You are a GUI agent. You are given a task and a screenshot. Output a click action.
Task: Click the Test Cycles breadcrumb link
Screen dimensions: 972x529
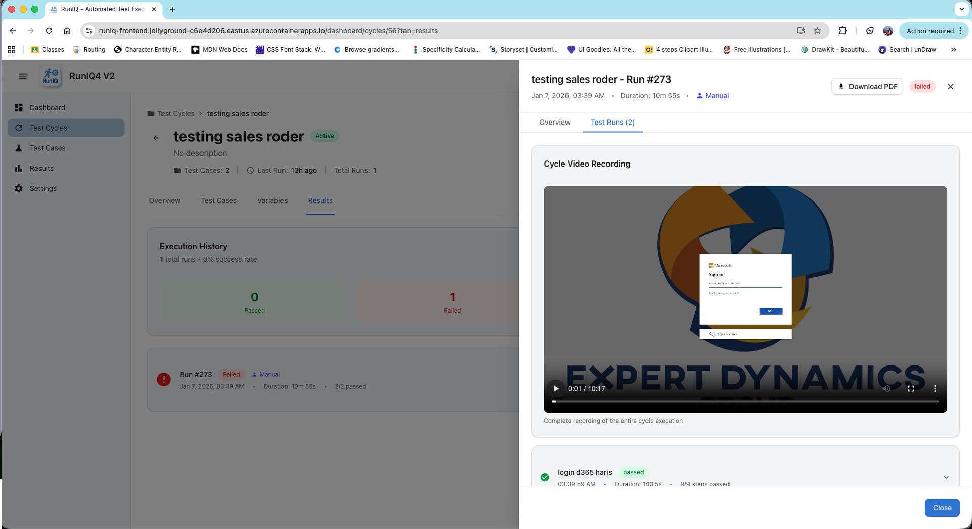[x=176, y=114]
